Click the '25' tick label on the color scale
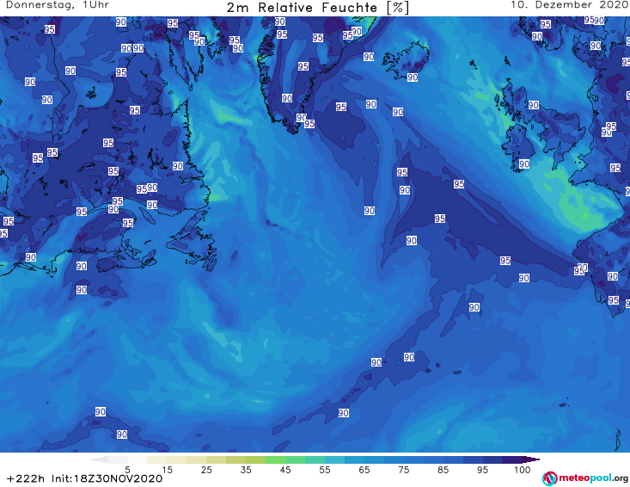Image resolution: width=630 pixels, height=487 pixels. point(206,469)
